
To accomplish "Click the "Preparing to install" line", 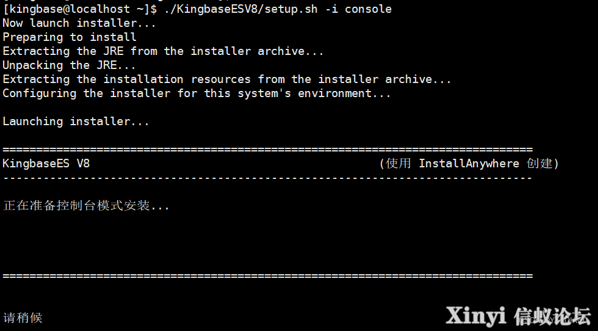I will click(70, 37).
